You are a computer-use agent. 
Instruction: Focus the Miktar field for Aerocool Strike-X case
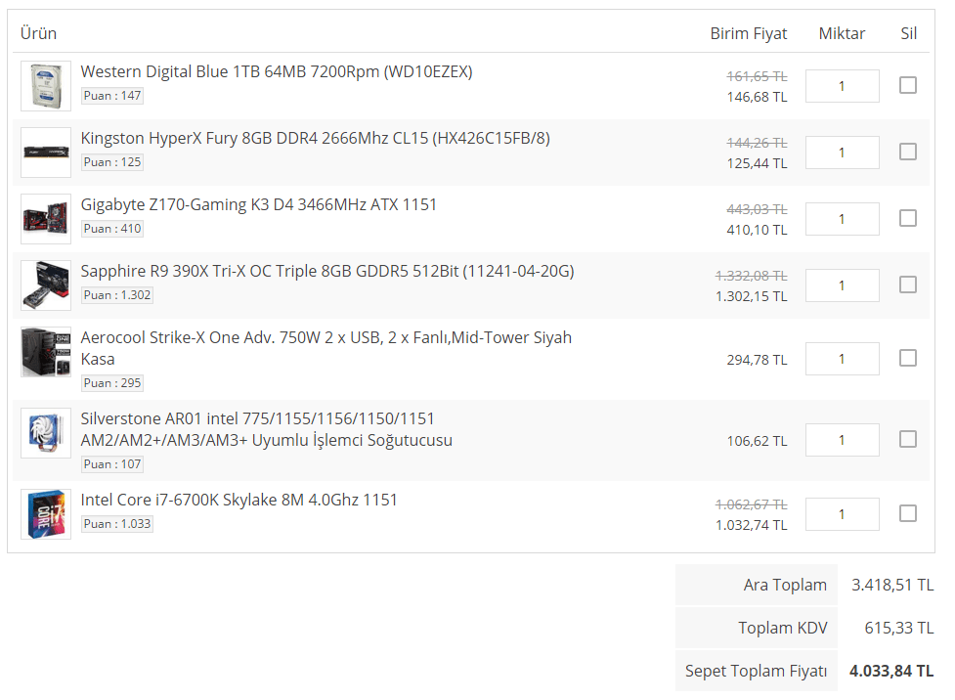pos(842,359)
